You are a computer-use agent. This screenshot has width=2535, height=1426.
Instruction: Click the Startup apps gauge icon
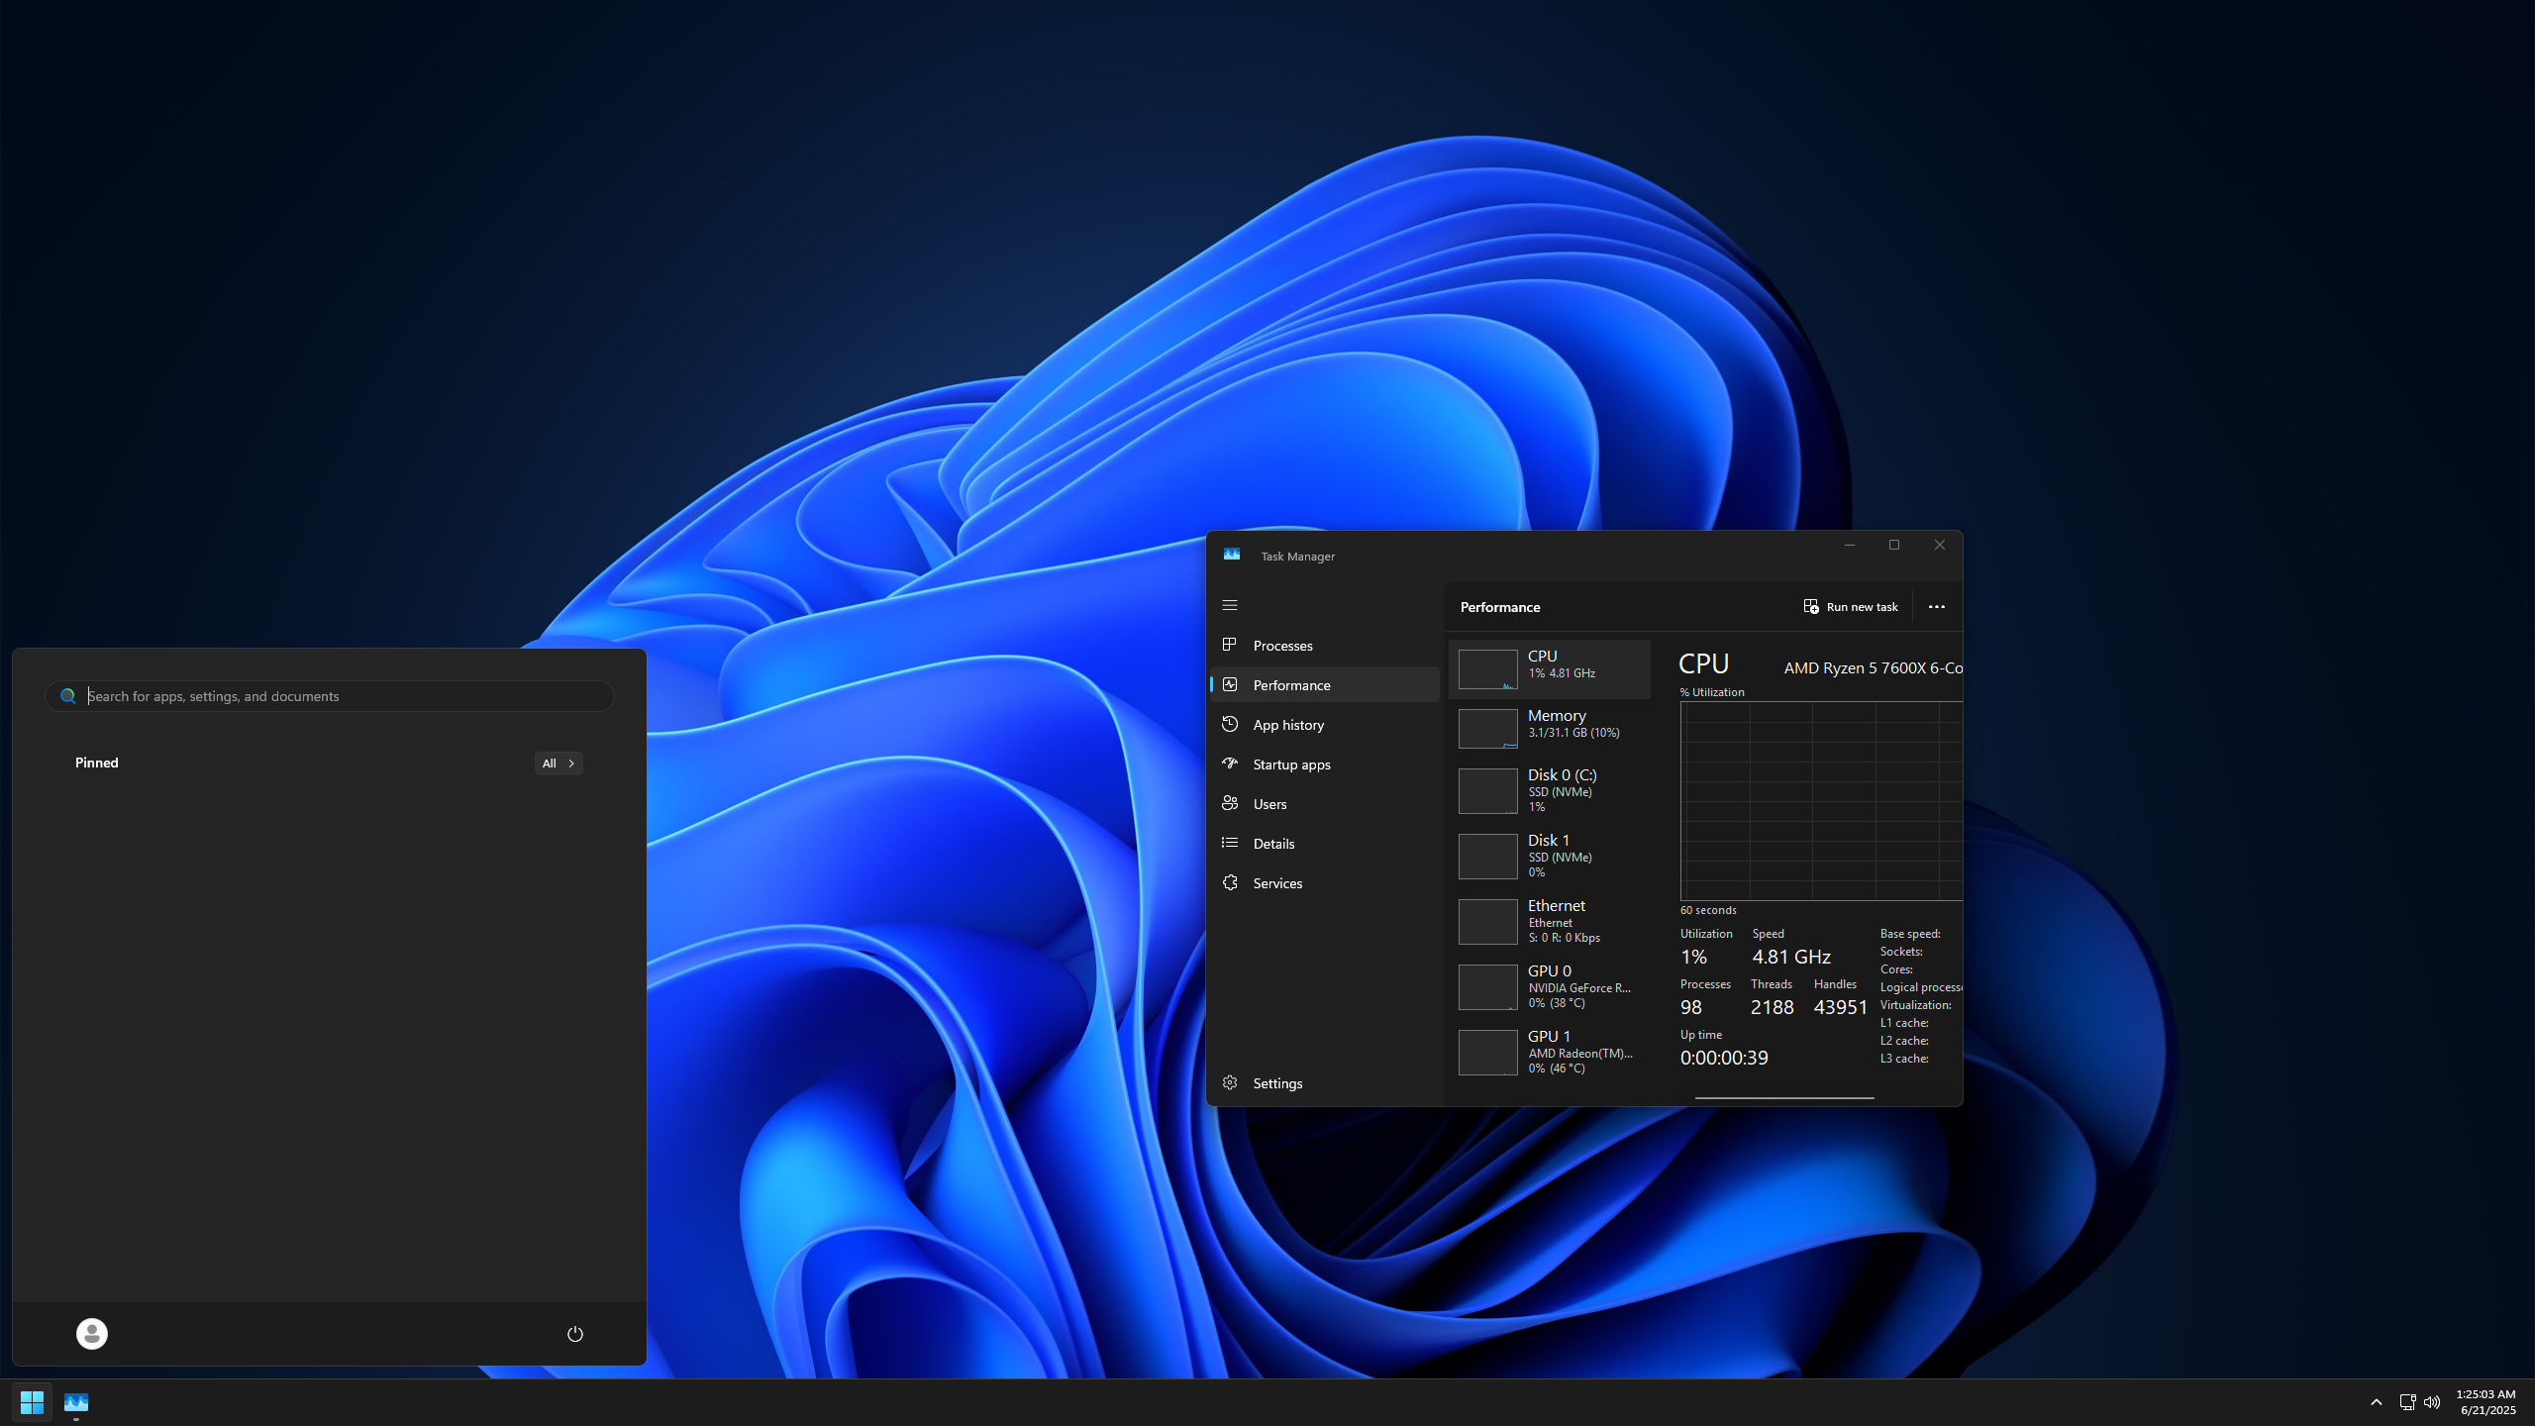pos(1230,764)
